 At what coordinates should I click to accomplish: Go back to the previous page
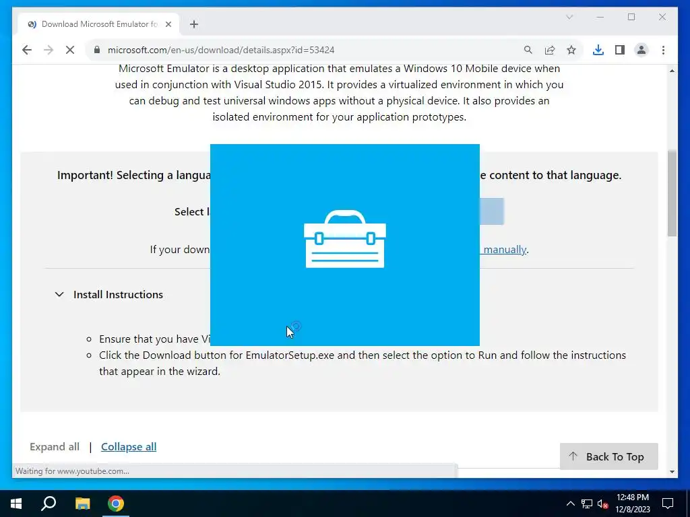pos(27,50)
